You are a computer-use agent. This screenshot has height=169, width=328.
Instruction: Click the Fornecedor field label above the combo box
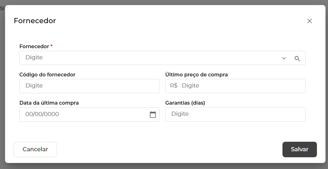[34, 46]
